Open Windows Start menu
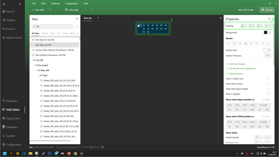This screenshot has width=279, height=157. pos(5,153)
